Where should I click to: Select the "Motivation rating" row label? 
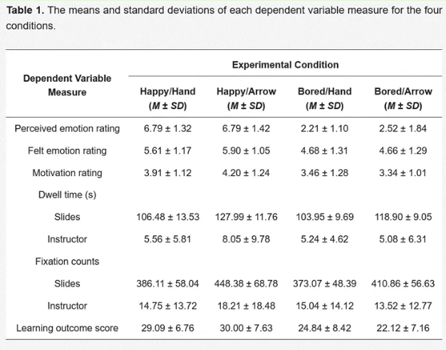(x=67, y=173)
